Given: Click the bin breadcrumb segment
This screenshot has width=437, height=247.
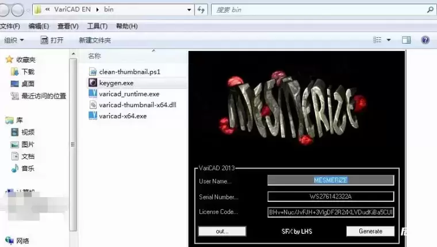Looking at the screenshot, I should pyautogui.click(x=109, y=9).
